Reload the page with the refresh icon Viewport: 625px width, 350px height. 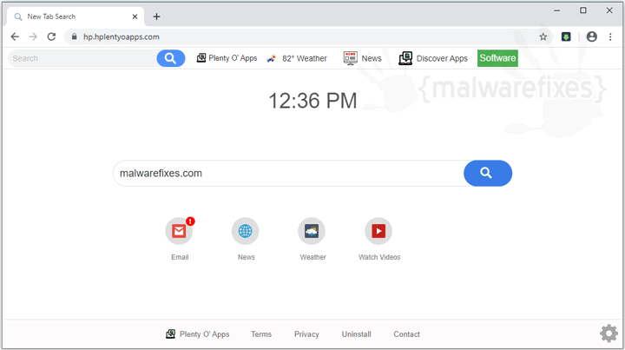51,36
